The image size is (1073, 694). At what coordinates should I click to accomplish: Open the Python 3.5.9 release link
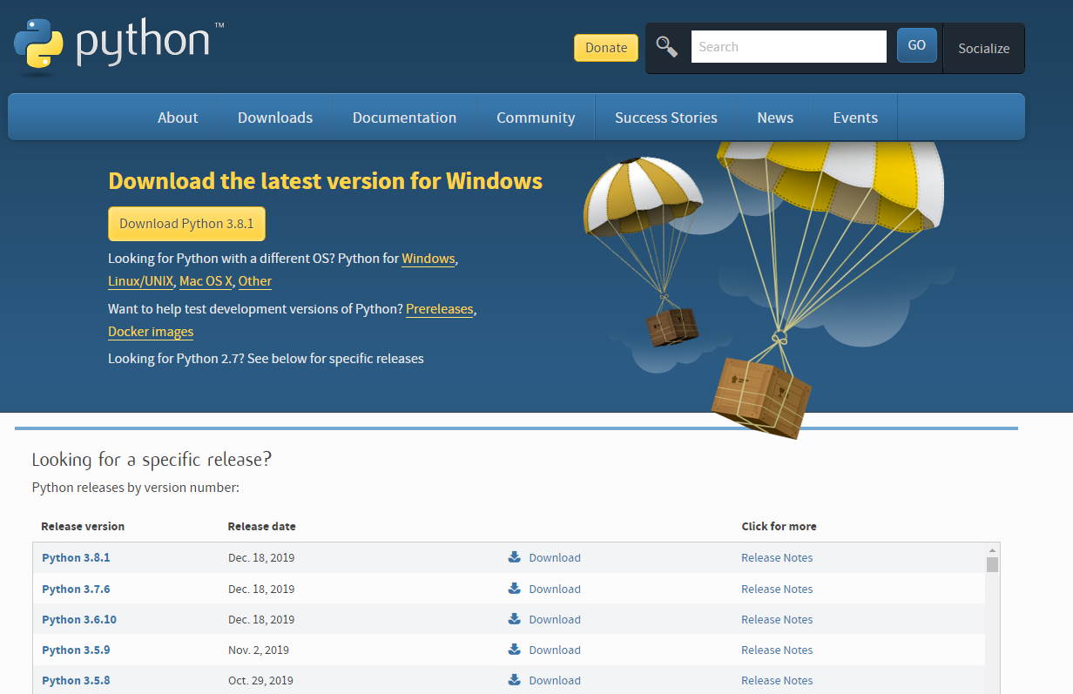(76, 650)
